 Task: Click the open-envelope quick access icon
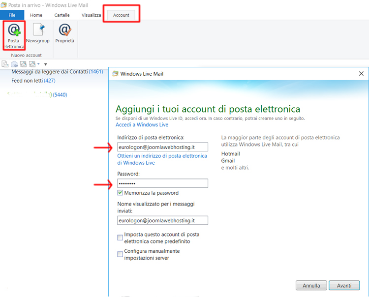coord(14,64)
